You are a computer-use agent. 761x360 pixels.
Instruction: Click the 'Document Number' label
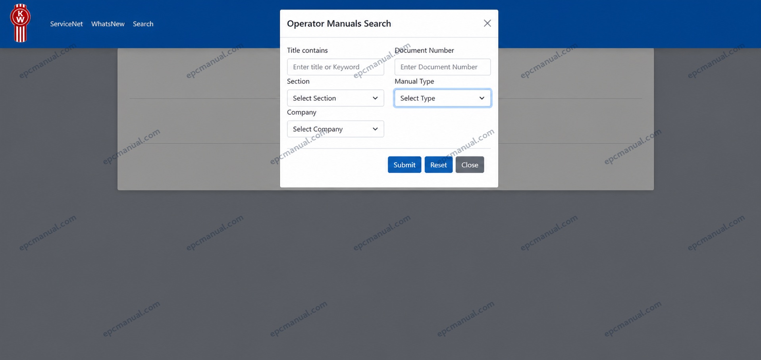click(424, 50)
